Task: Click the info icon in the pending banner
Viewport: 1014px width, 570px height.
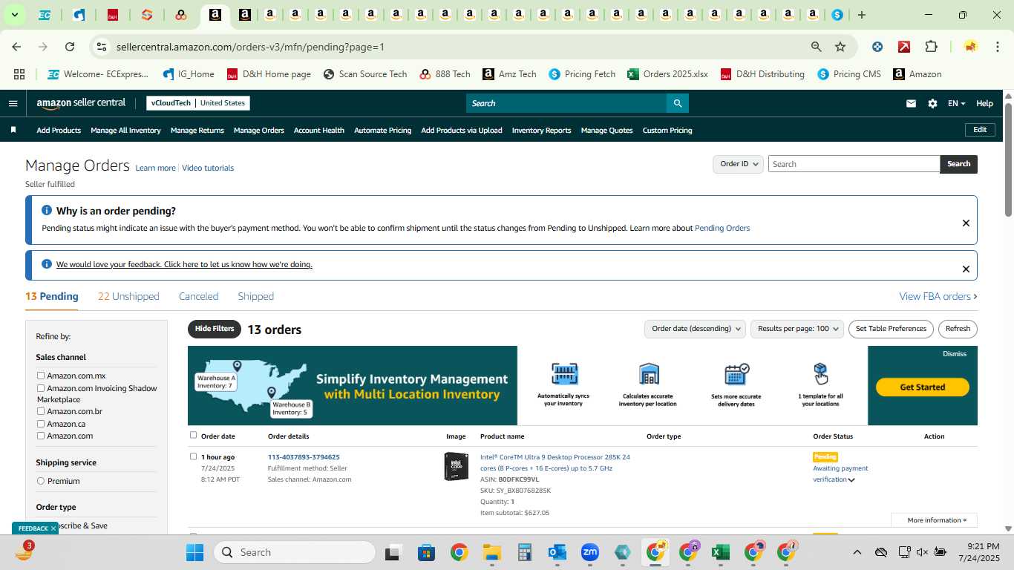Action: pos(47,211)
